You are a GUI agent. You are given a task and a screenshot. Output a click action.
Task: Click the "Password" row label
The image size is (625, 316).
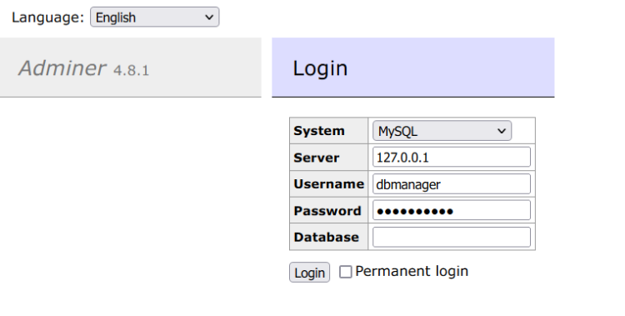(x=327, y=211)
